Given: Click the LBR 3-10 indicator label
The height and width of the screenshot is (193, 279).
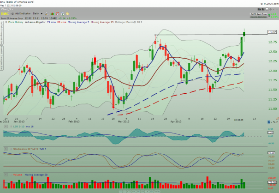Looking at the screenshot, I should tap(19, 127).
